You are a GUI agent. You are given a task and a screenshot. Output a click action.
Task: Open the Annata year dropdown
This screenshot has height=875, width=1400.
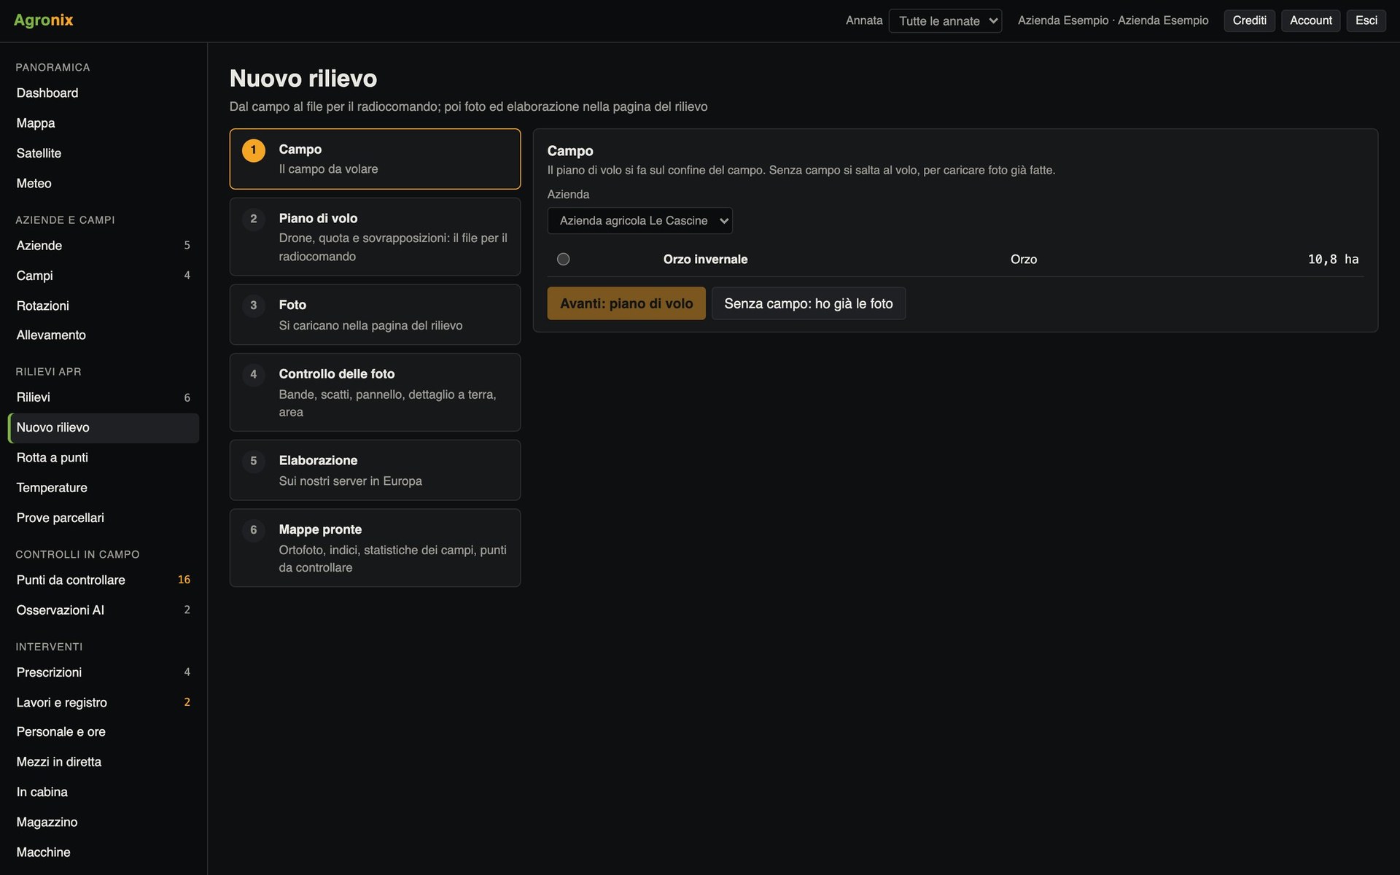tap(945, 20)
